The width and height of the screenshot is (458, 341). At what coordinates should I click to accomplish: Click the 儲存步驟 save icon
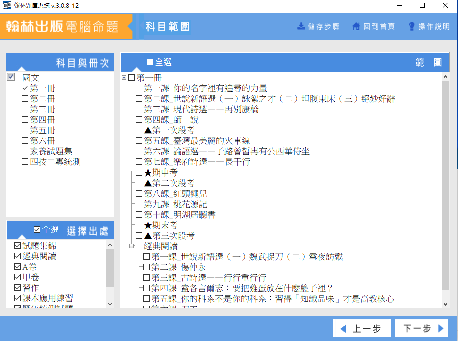301,26
